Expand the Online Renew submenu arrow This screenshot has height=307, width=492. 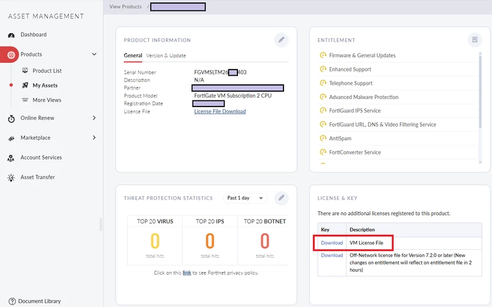click(94, 118)
